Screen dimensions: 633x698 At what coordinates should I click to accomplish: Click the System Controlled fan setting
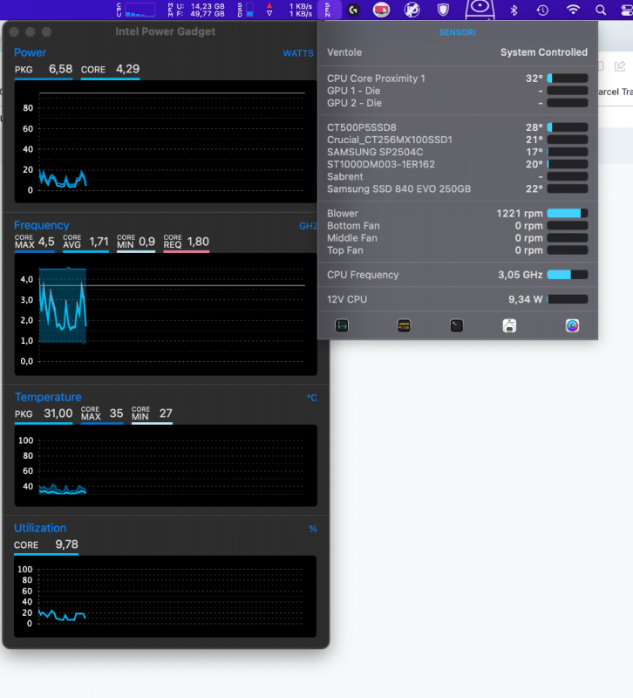pos(543,52)
